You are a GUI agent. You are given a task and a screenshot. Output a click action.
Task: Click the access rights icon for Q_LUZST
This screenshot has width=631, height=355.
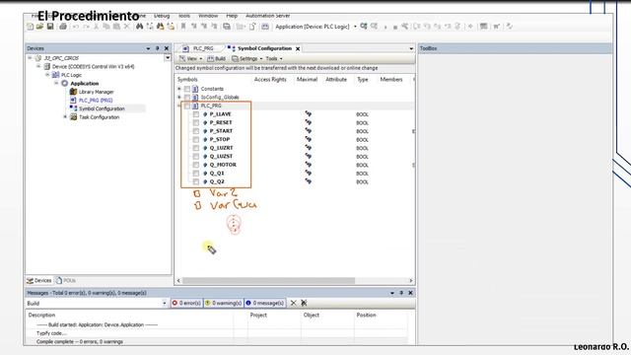click(x=308, y=156)
